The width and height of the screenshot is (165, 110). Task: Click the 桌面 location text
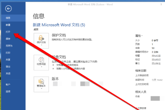coord(36,29)
